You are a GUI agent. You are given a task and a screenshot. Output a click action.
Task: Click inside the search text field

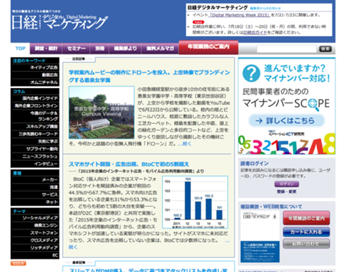click(x=286, y=49)
